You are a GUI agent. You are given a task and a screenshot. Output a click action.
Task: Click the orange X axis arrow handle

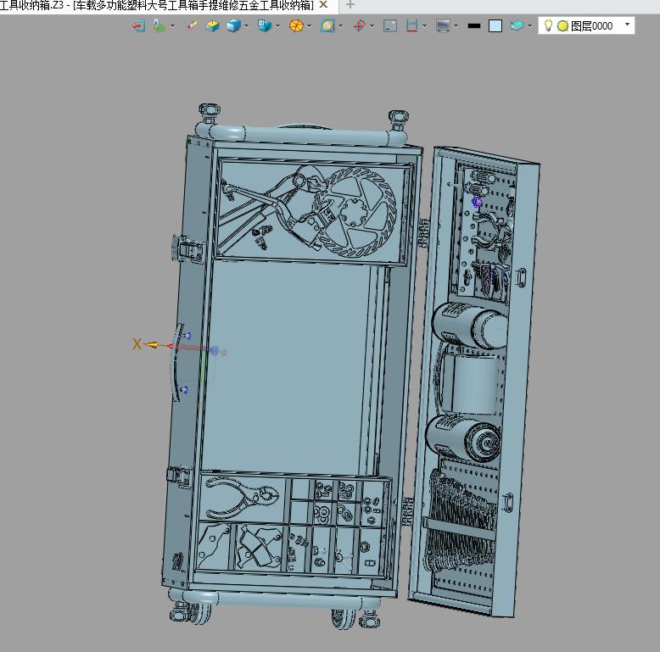point(151,345)
